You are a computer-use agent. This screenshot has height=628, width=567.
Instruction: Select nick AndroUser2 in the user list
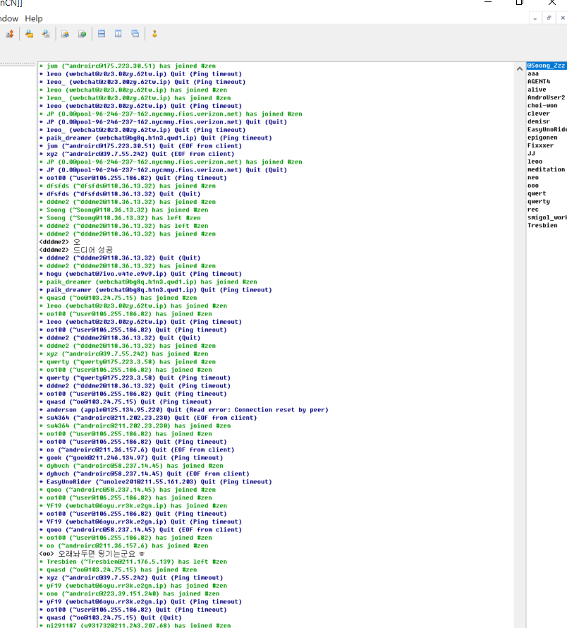point(546,97)
